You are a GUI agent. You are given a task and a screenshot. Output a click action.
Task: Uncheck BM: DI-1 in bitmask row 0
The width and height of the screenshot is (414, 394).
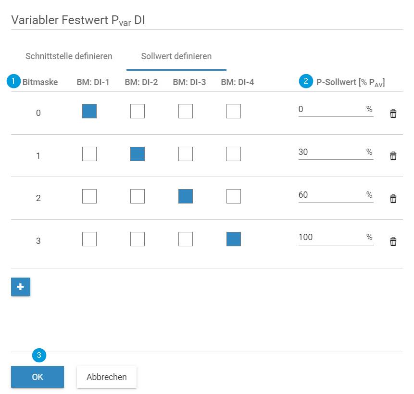coord(89,111)
